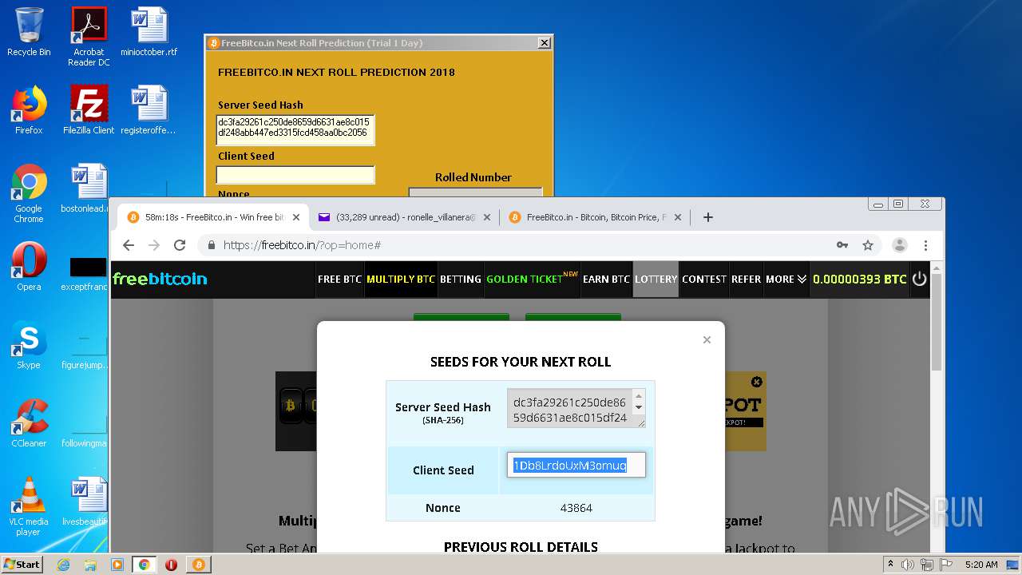Open Chrome profile avatar menu
This screenshot has height=575, width=1022.
(x=900, y=245)
